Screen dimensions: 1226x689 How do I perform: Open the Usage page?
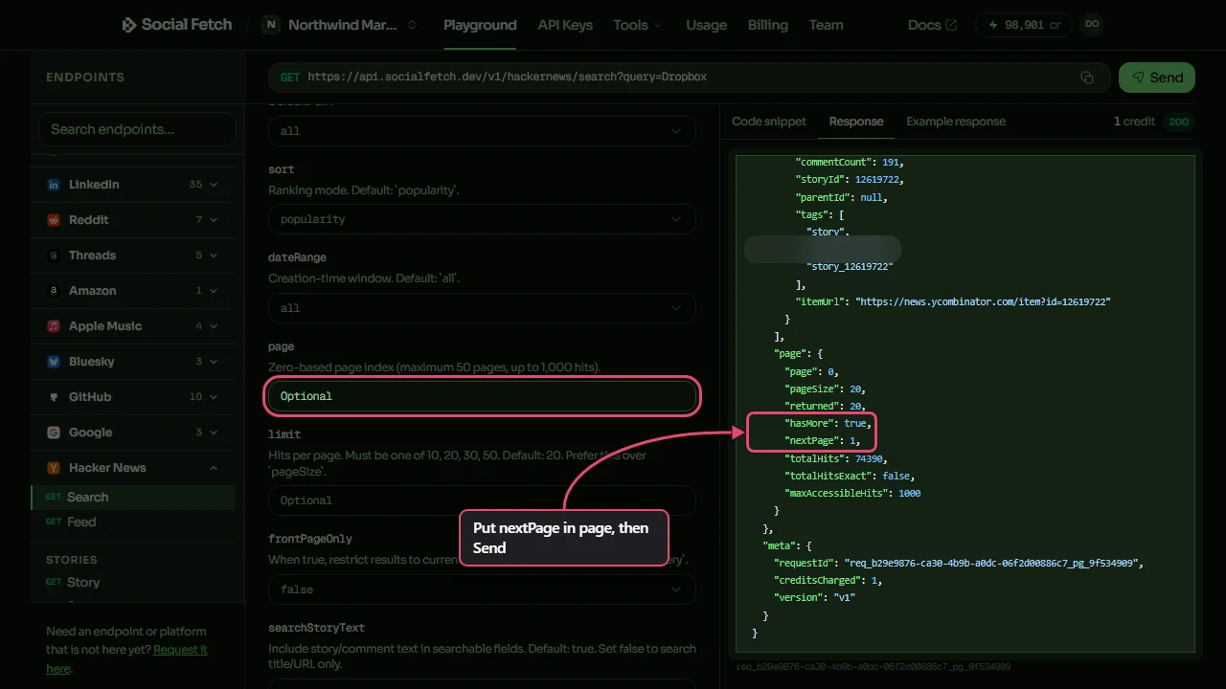tap(706, 25)
